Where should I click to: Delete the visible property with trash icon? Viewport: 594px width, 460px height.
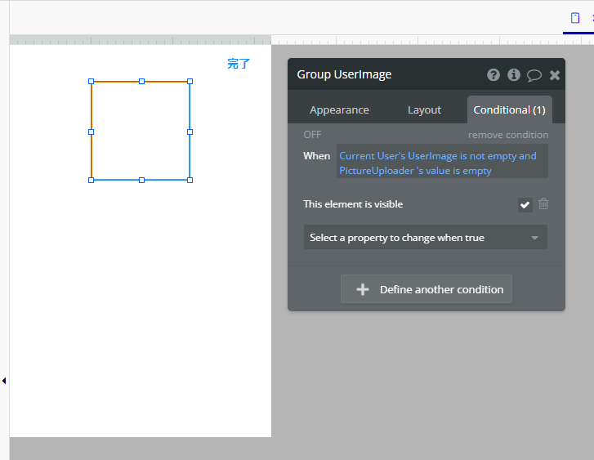(543, 204)
